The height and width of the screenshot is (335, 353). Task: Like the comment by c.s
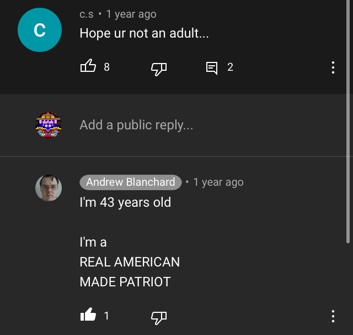coord(88,66)
